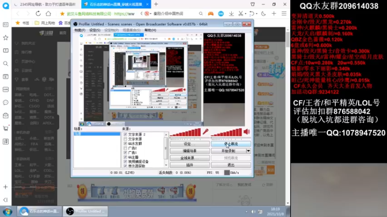Expand the 开始录制 dropdown arrow
Viewport: 387px width, 217px height.
pos(248,151)
